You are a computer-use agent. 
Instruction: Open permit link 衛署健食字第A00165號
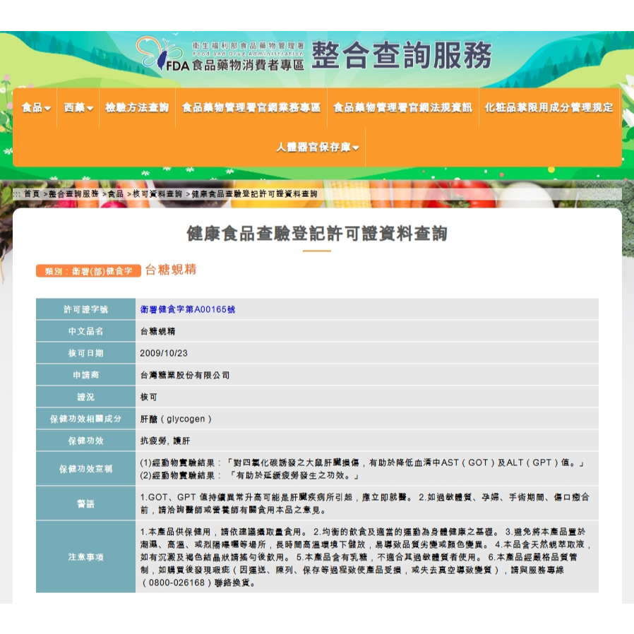[x=188, y=309]
